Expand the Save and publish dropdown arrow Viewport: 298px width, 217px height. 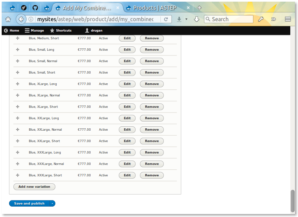[52, 204]
